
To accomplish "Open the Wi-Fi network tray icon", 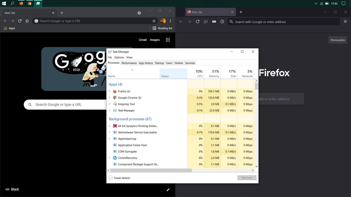I will 321,4.
